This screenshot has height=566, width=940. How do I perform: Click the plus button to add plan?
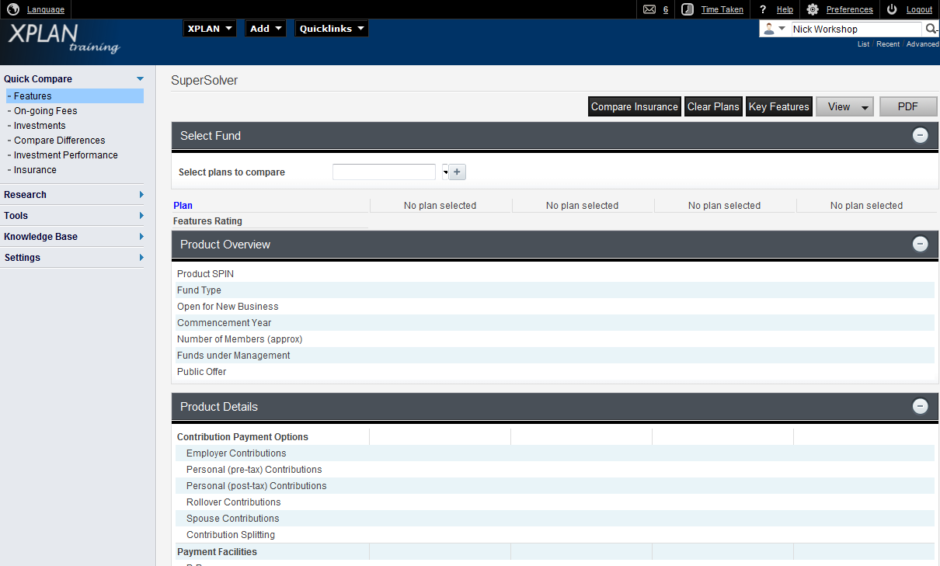pos(458,172)
